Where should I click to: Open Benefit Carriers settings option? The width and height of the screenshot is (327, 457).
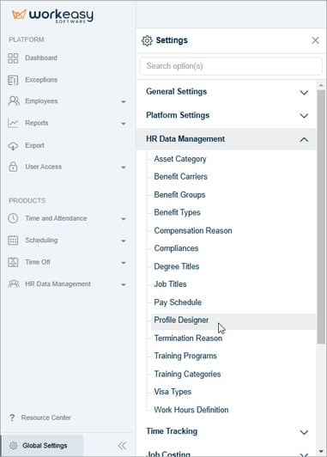click(180, 177)
